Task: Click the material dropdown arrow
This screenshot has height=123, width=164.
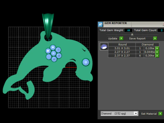Action: click(x=136, y=113)
